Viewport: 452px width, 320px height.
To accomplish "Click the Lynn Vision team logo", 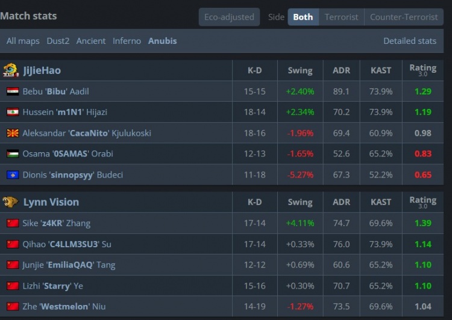I will click(x=10, y=202).
